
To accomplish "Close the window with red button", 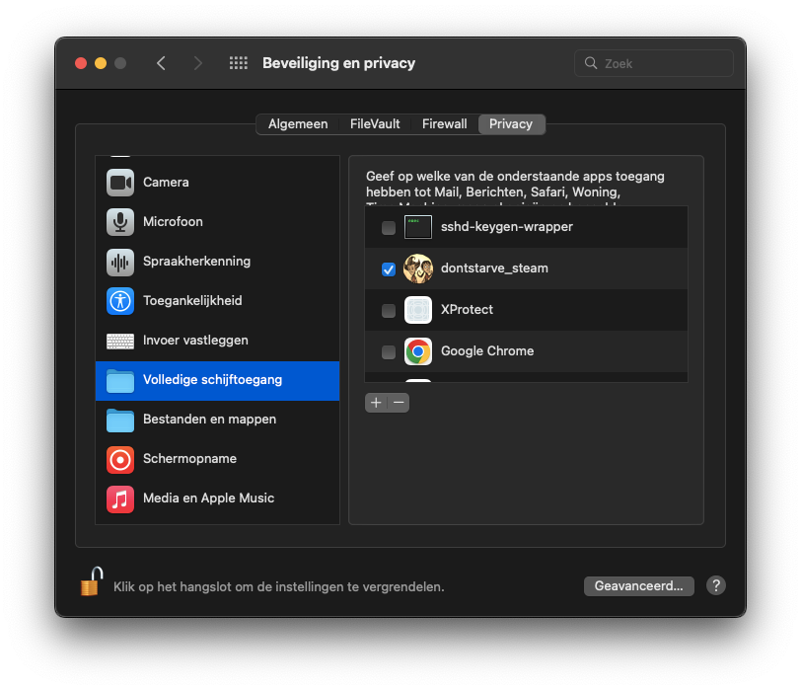I will [81, 63].
